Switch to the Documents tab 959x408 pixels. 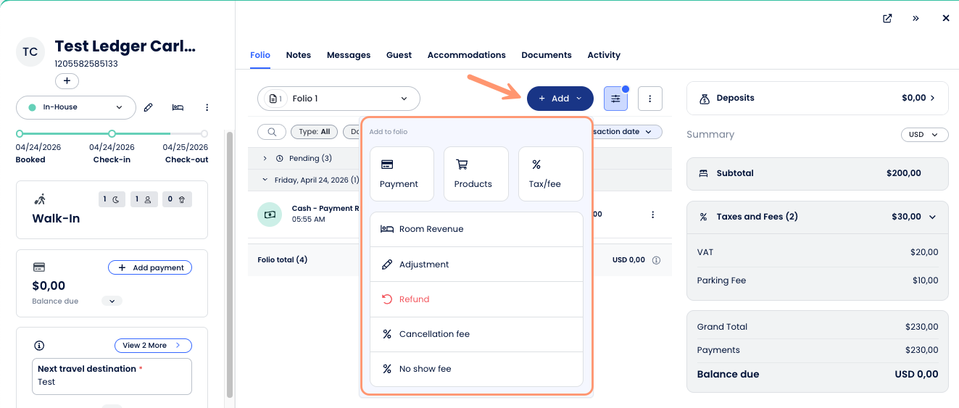[x=547, y=55]
